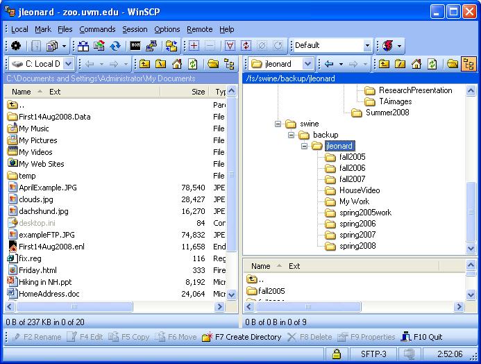Click the lock icon in status bar

tap(337, 354)
